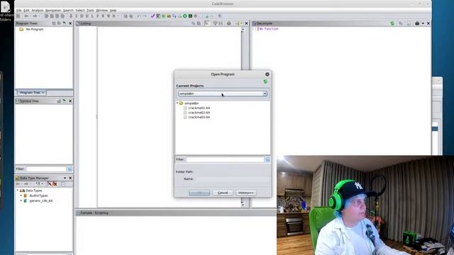This screenshot has width=454, height=255.
Task: Close the Open Program dialog
Action: 267,74
